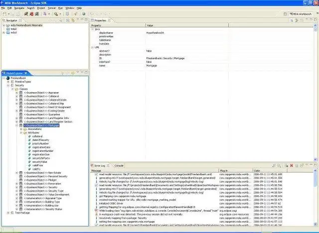Select the collateral attribute under Mortgage
The width and height of the screenshot is (319, 233).
[37, 136]
